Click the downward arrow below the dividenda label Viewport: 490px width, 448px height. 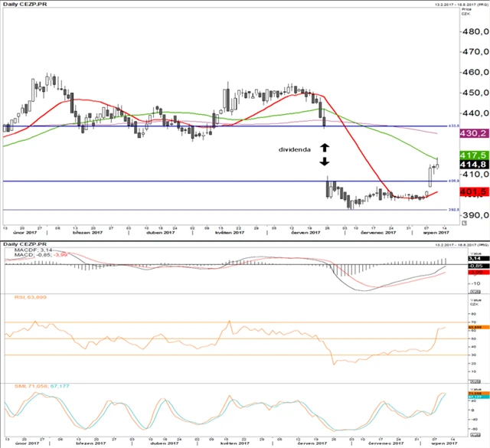pos(324,162)
